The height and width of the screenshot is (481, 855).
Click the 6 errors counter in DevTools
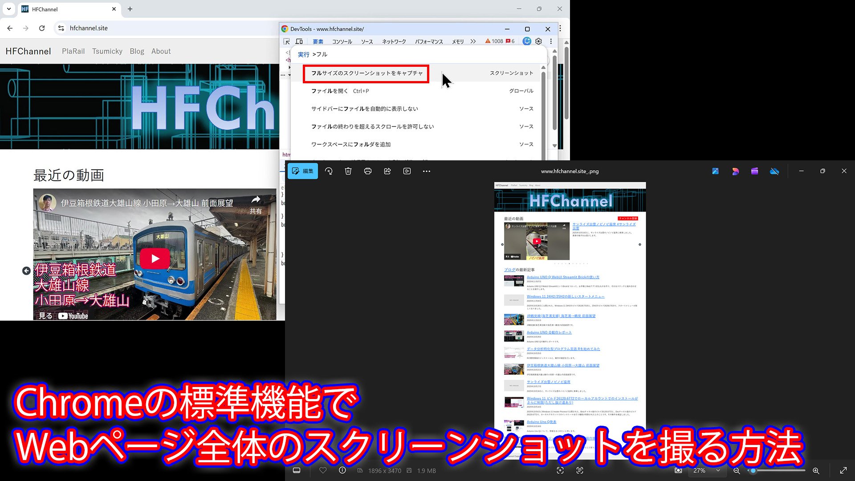(x=510, y=41)
